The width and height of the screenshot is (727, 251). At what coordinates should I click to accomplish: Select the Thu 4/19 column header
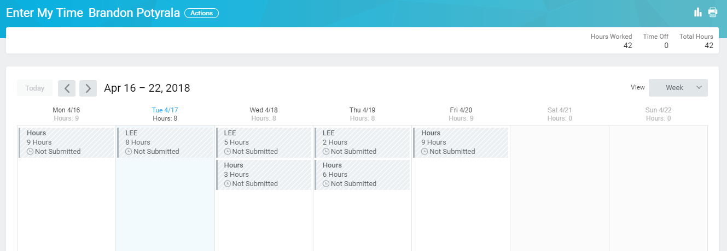click(x=362, y=110)
